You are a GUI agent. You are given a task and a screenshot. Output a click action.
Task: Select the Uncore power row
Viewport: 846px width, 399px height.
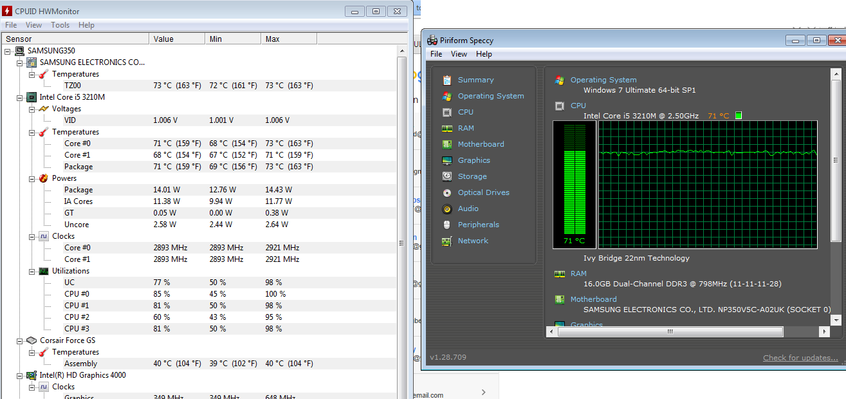(x=199, y=225)
